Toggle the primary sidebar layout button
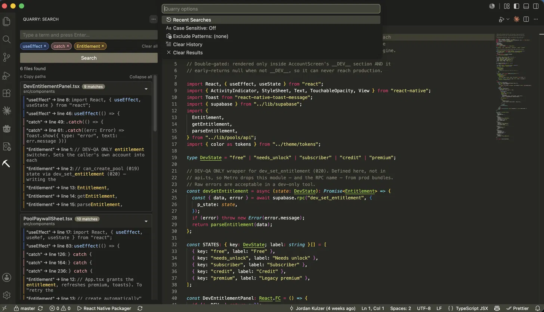 click(x=516, y=6)
